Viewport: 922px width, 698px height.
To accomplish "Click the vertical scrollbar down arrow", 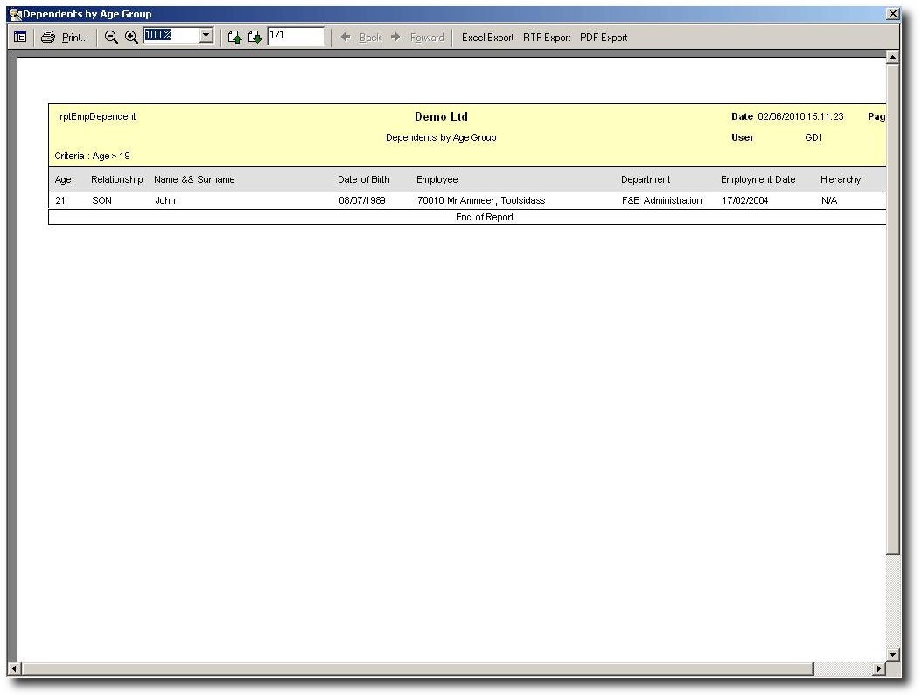I will pyautogui.click(x=892, y=654).
